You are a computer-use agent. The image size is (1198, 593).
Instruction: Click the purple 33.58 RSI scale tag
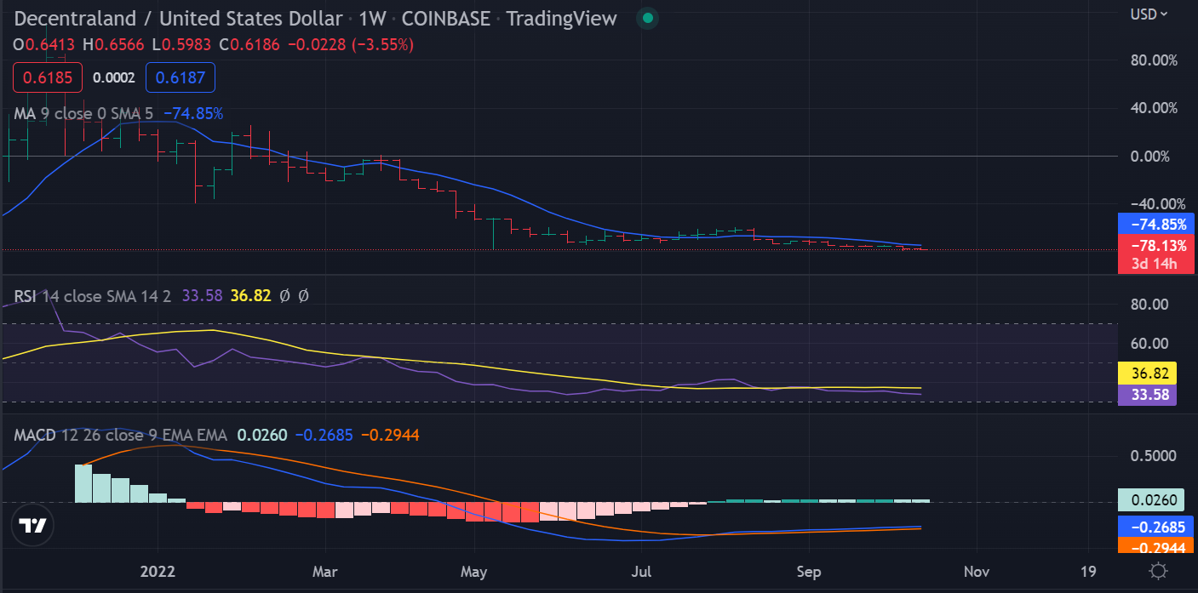pyautogui.click(x=1147, y=395)
